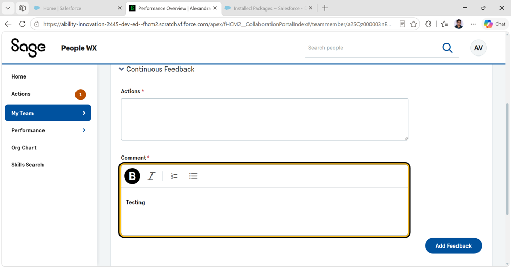This screenshot has width=511, height=268.
Task: Focus the Actions text area
Action: (x=264, y=119)
